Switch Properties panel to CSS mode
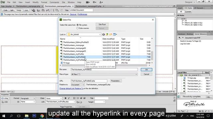 coord(5,102)
